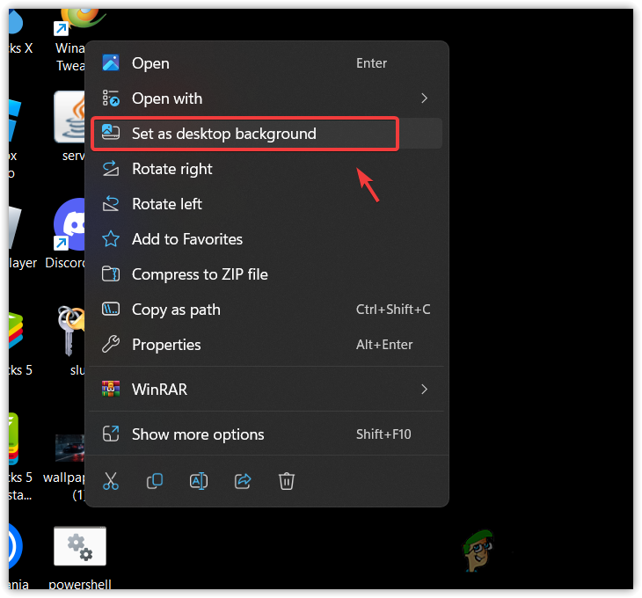Screen dimensions: 642x598
Task: Click the Properties wrench icon
Action: point(111,344)
